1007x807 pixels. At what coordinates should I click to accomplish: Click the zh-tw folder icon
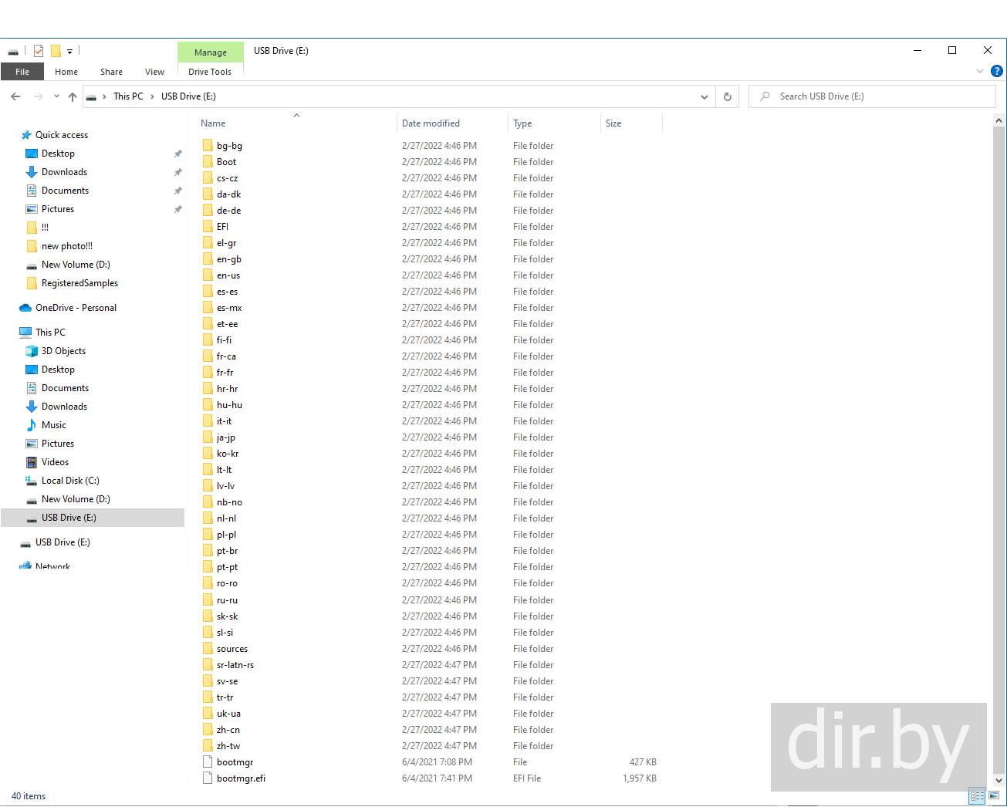[x=208, y=746]
